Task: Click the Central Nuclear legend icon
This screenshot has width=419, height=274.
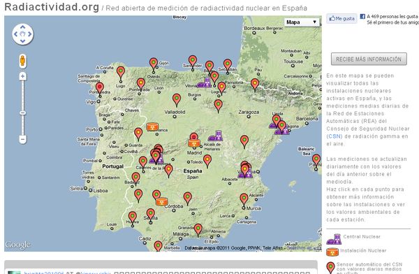Action: pyautogui.click(x=334, y=239)
